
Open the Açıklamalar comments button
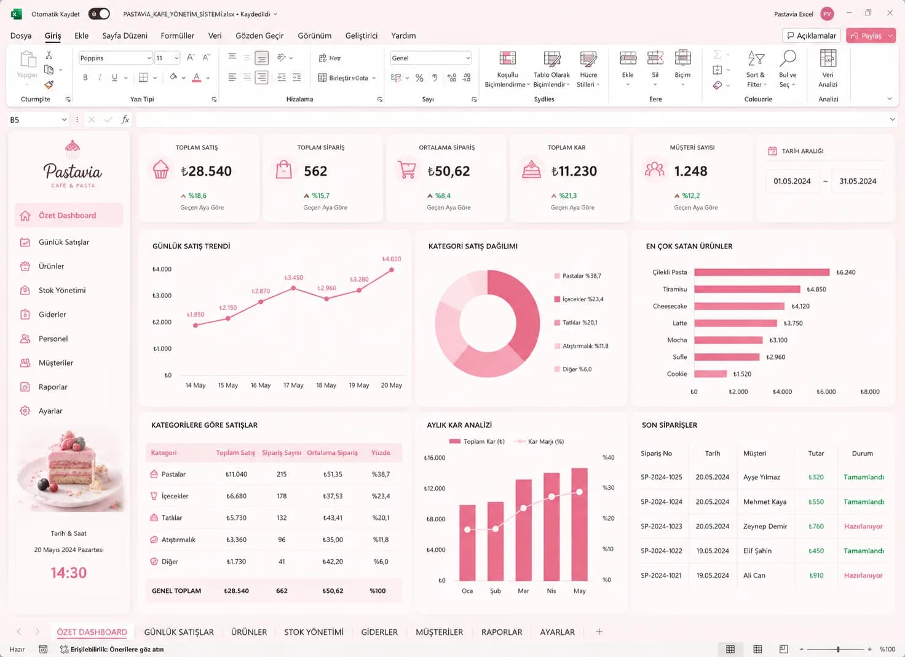click(812, 36)
